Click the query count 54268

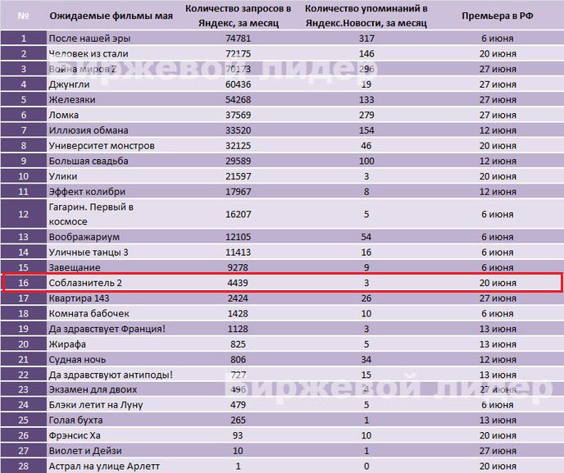tap(238, 100)
